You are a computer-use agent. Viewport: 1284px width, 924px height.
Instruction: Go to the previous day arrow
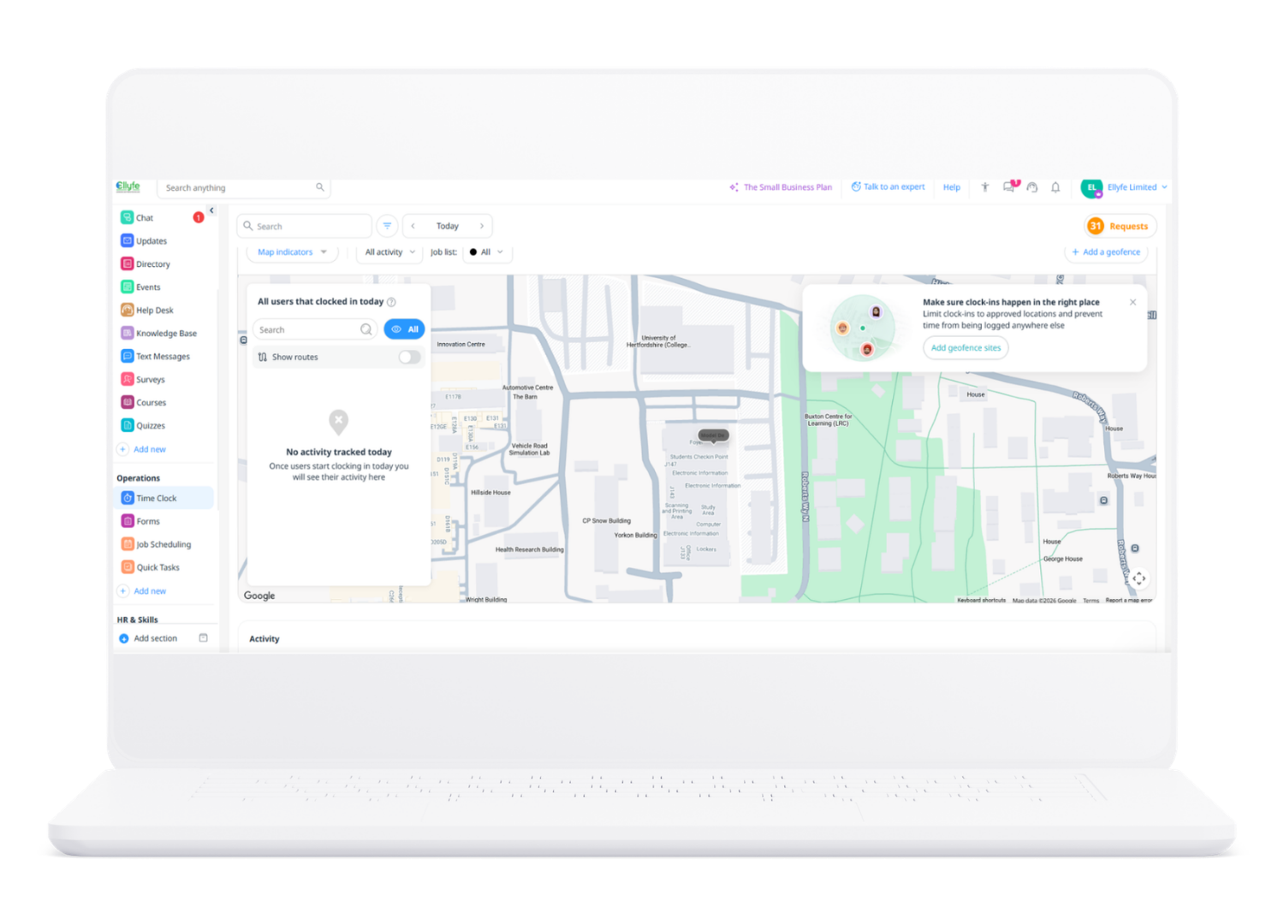413,226
